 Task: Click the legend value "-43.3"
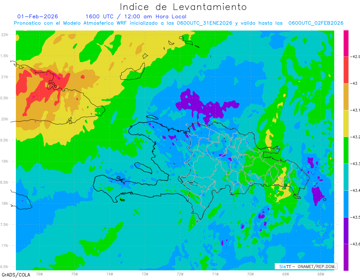click(x=355, y=164)
